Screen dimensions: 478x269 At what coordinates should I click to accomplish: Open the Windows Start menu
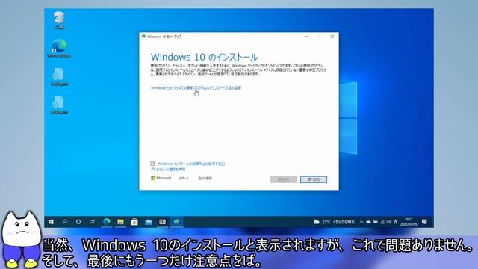point(52,222)
